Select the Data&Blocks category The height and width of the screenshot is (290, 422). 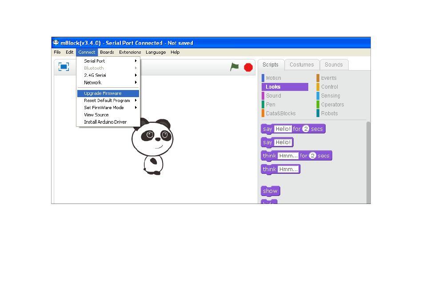pos(285,114)
